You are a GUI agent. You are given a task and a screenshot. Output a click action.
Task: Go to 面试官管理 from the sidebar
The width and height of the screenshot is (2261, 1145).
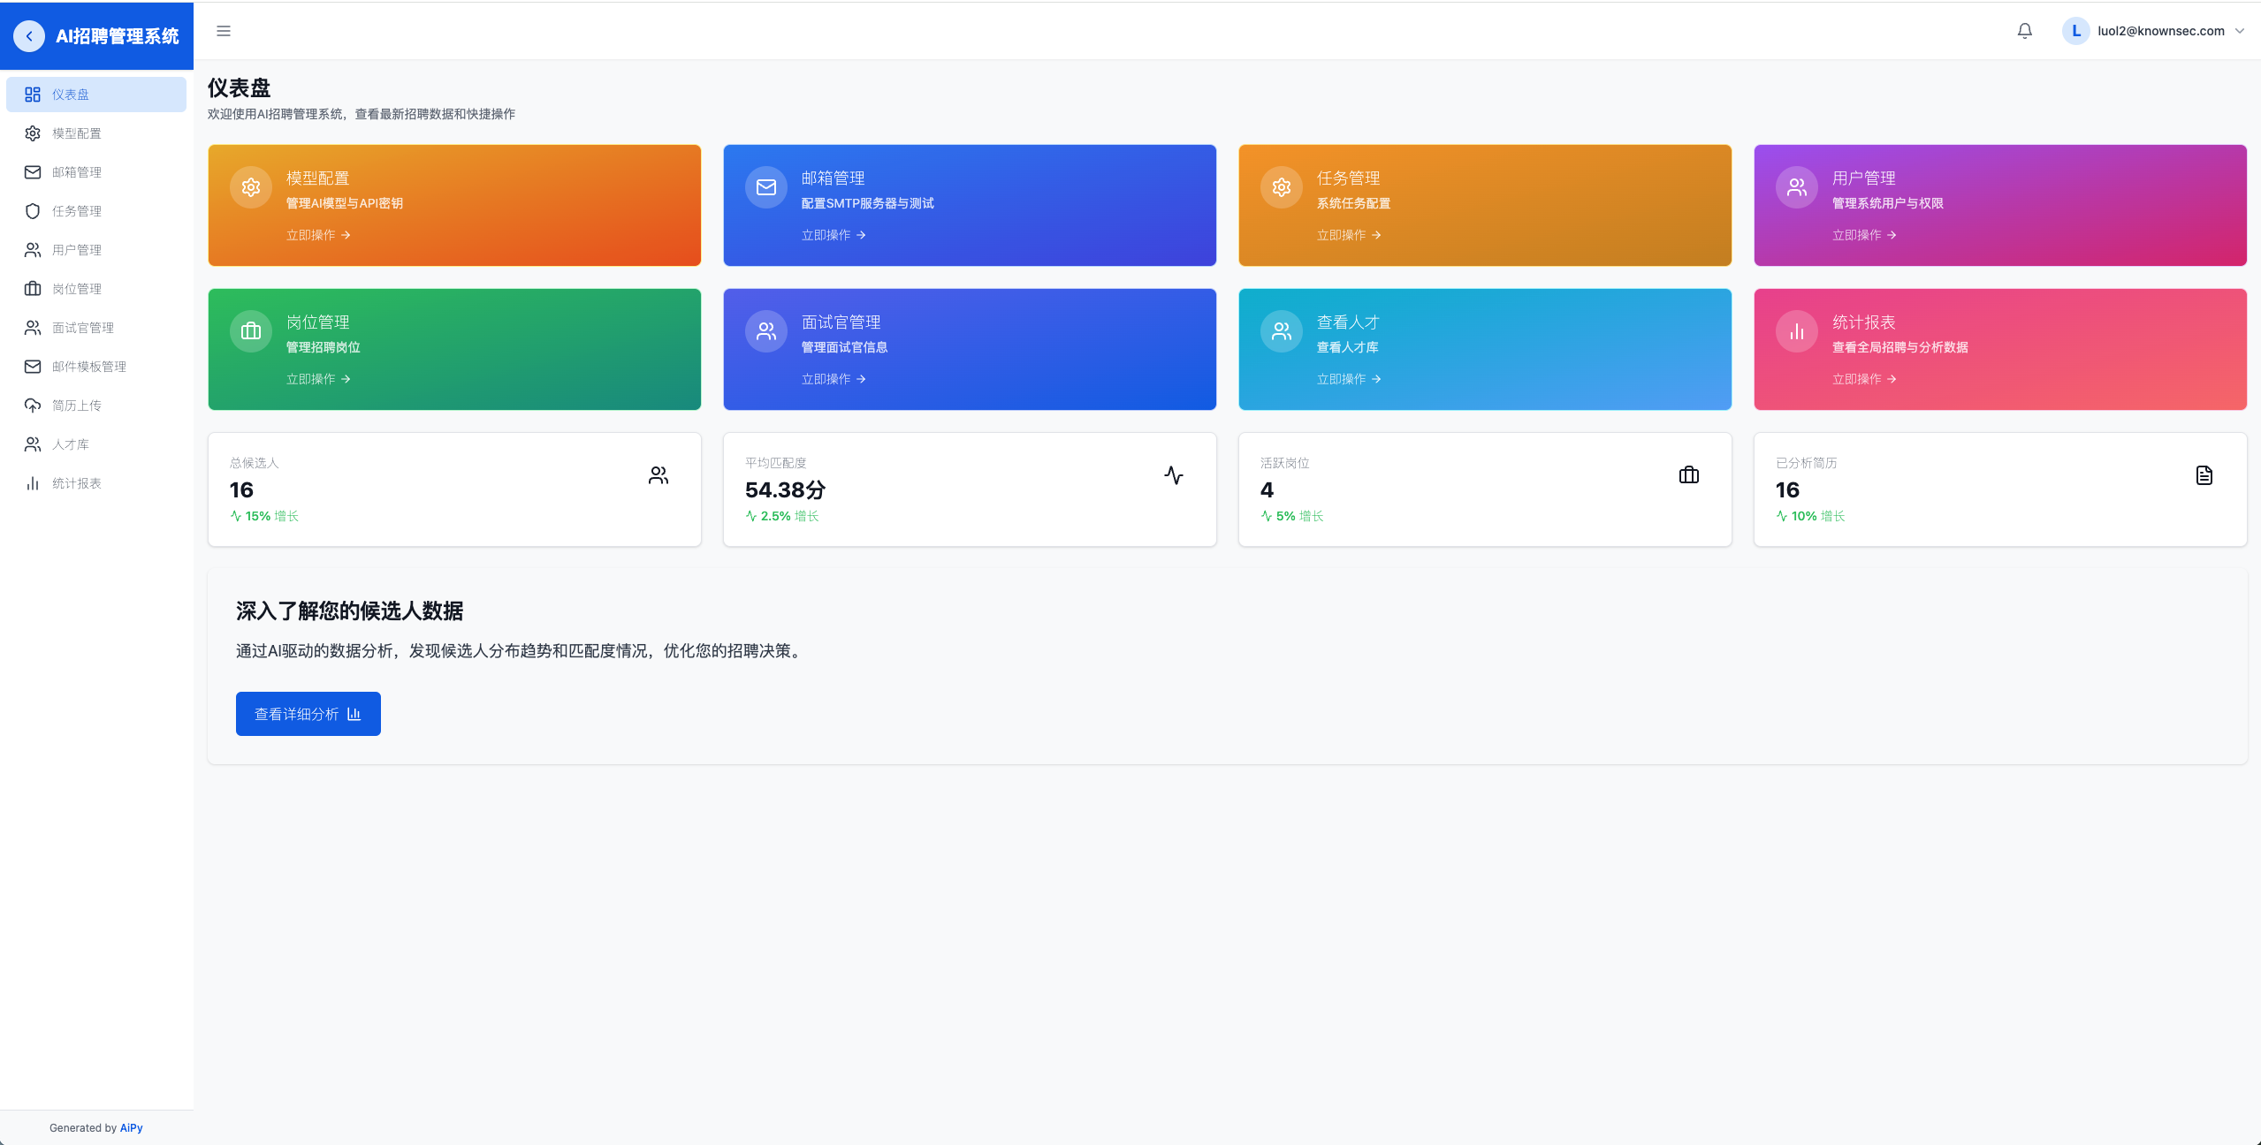[82, 328]
